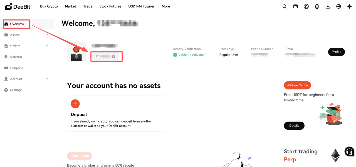Expand the Account sidebar section
Viewport: 356px width, 167px height.
[x=27, y=79]
